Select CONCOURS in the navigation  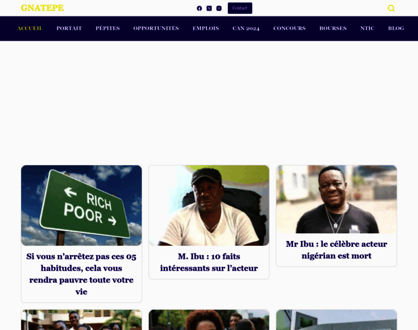[x=289, y=28]
